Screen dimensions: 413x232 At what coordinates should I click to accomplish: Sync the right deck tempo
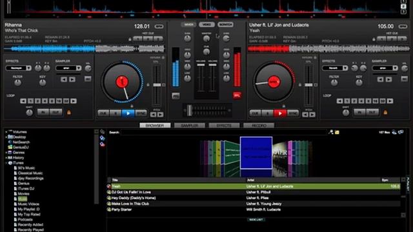293,113
